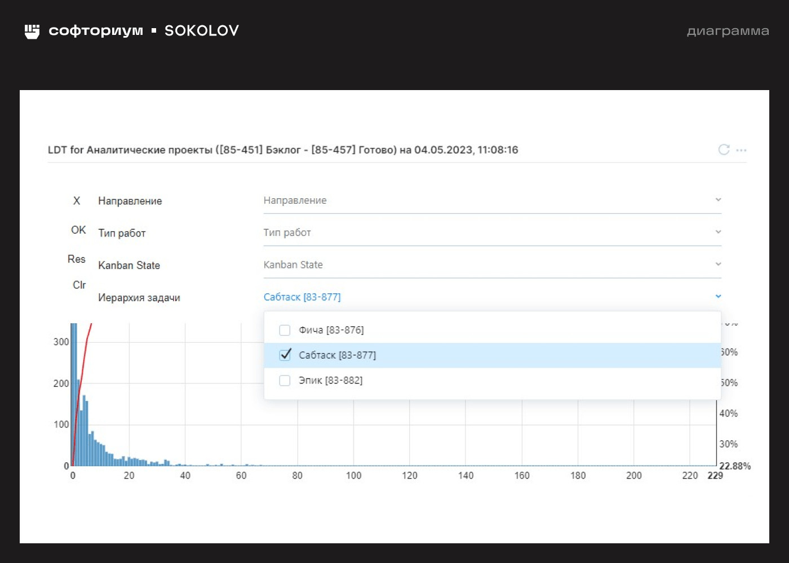
Task: Choose the Фича [83-876] list option
Action: click(x=331, y=330)
